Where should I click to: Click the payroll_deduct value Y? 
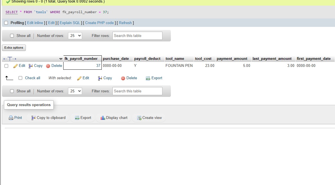click(135, 66)
